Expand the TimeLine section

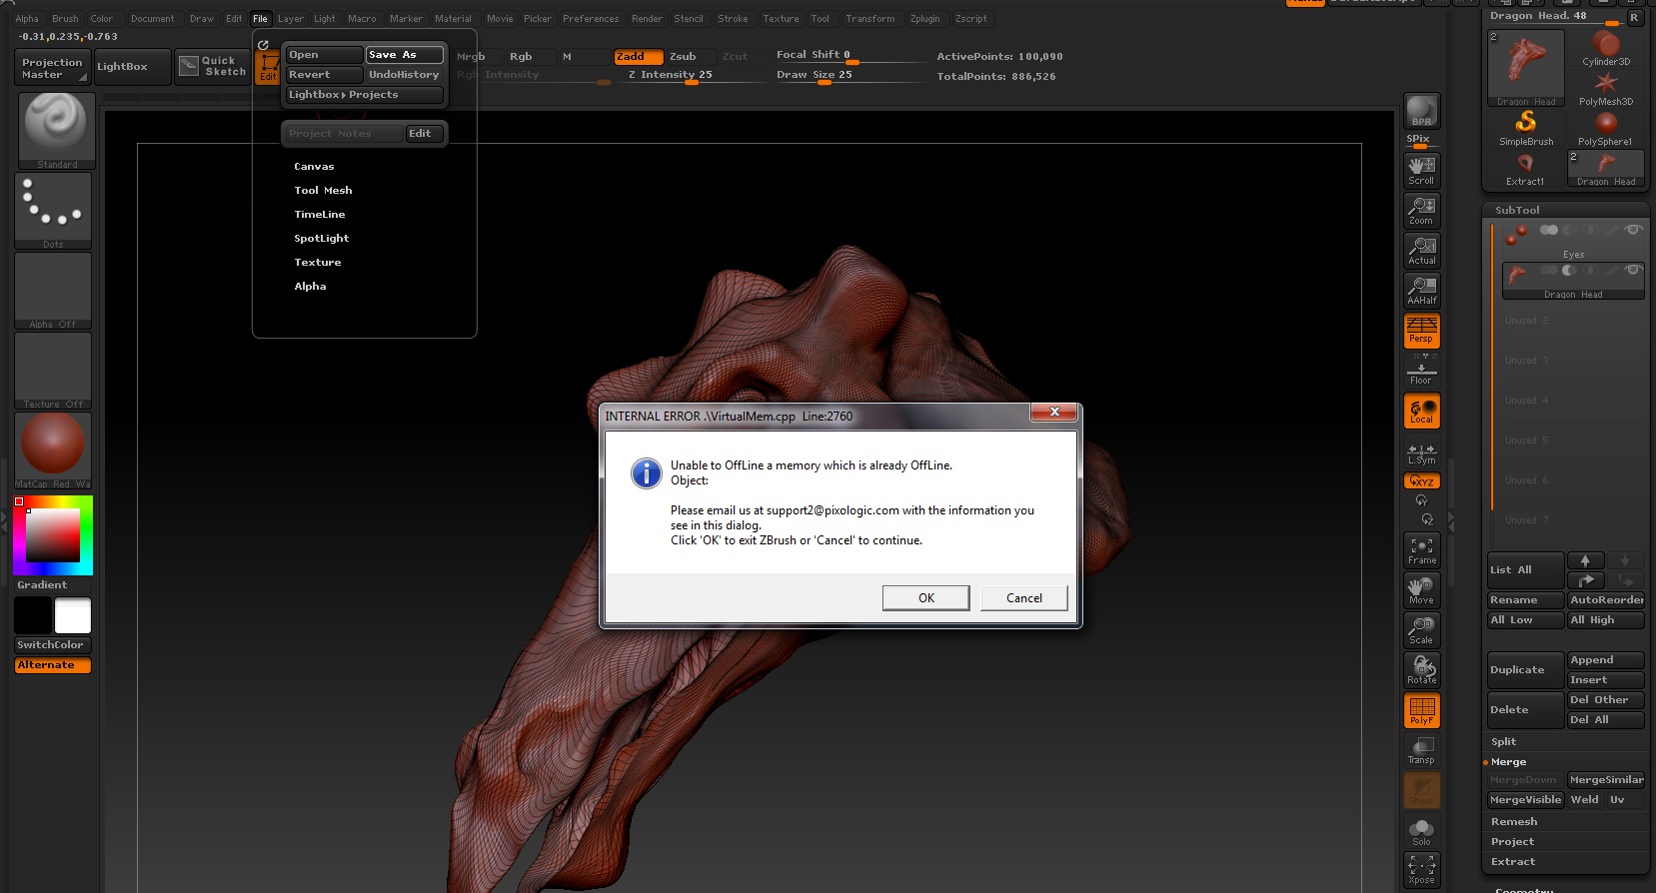click(x=320, y=215)
